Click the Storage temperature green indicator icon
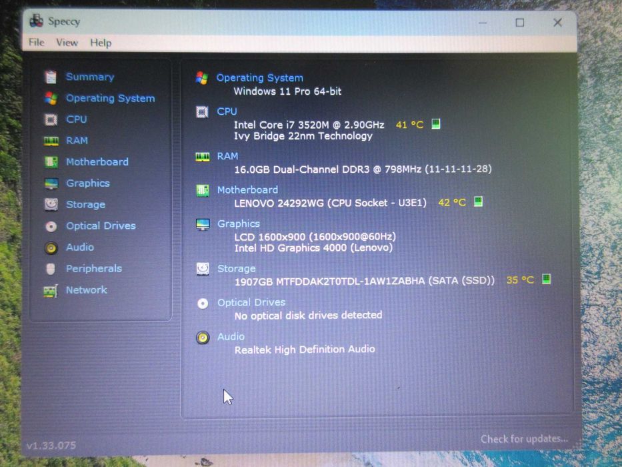Image resolution: width=622 pixels, height=467 pixels. [546, 279]
